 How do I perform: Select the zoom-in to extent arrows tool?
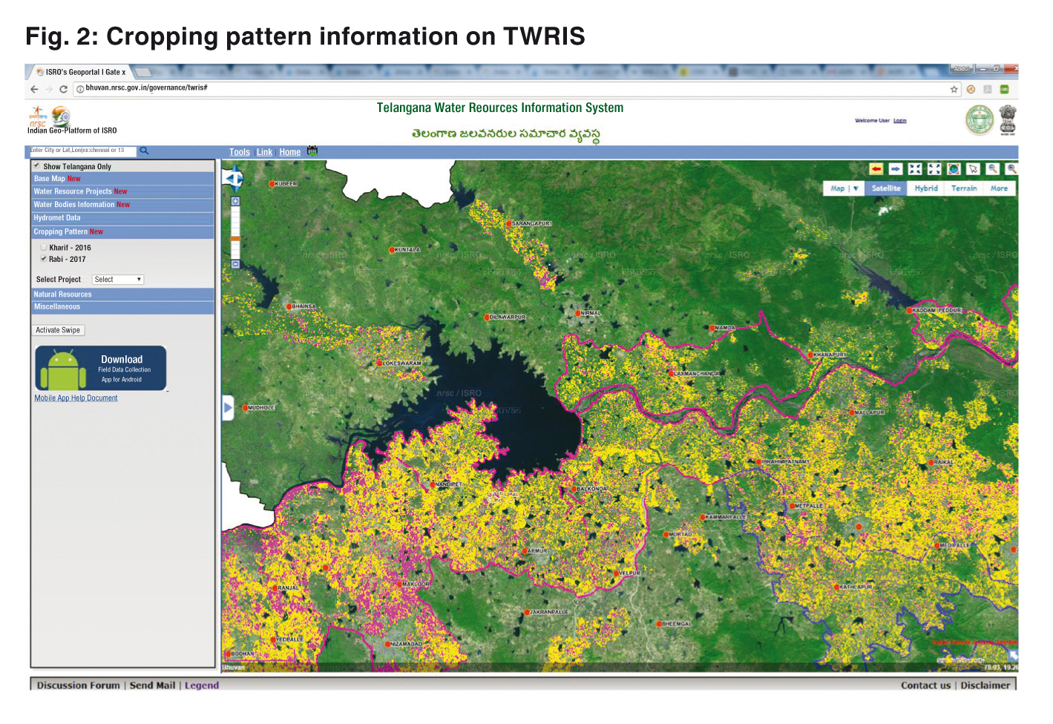915,169
